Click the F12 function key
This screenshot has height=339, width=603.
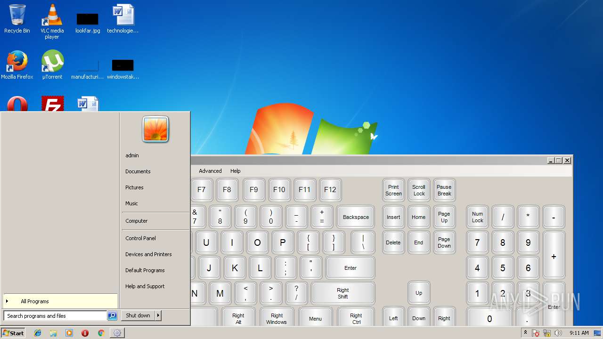(x=330, y=190)
